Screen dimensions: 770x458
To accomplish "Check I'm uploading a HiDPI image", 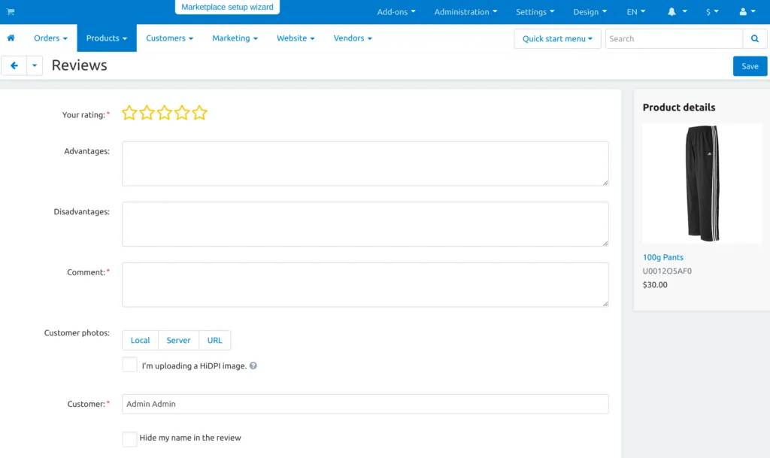I will [x=129, y=364].
